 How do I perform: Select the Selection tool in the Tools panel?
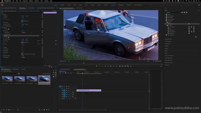(54, 70)
